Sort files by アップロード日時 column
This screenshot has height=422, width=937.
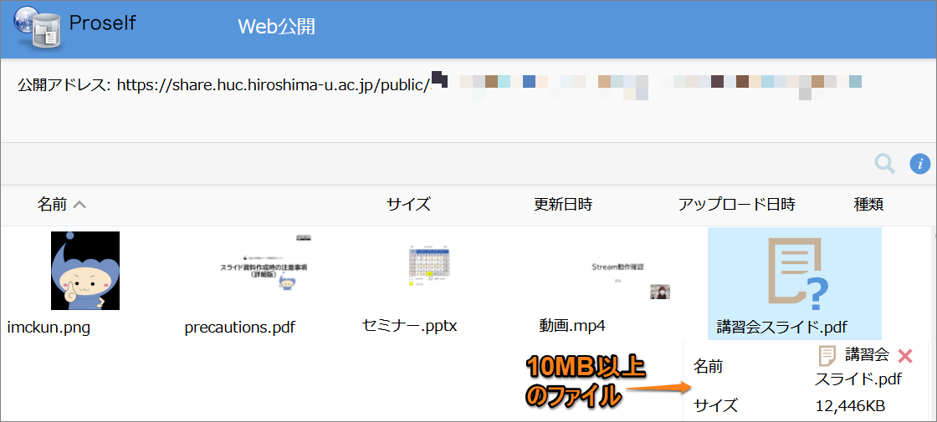pos(736,204)
